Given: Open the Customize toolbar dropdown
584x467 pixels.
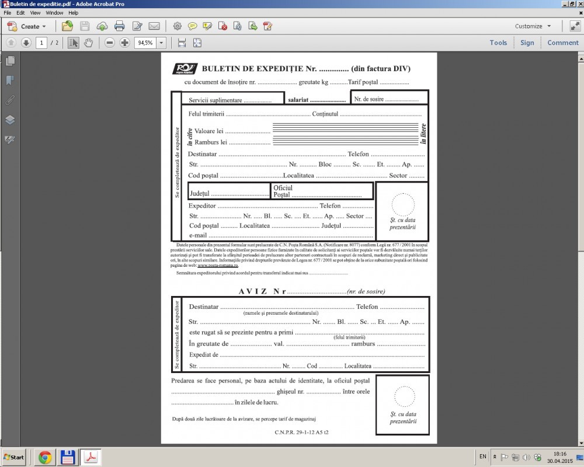Looking at the screenshot, I should click(x=533, y=26).
